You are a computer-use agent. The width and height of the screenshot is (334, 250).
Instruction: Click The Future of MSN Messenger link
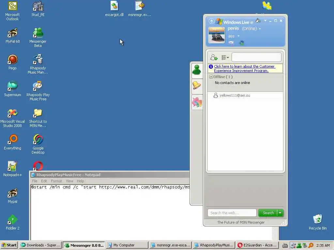click(241, 222)
